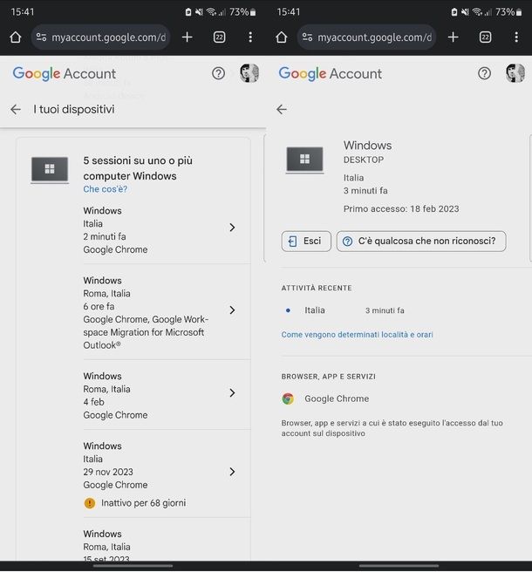This screenshot has width=532, height=572.
Task: Open help icon on Windows device detail page
Action: coord(484,74)
